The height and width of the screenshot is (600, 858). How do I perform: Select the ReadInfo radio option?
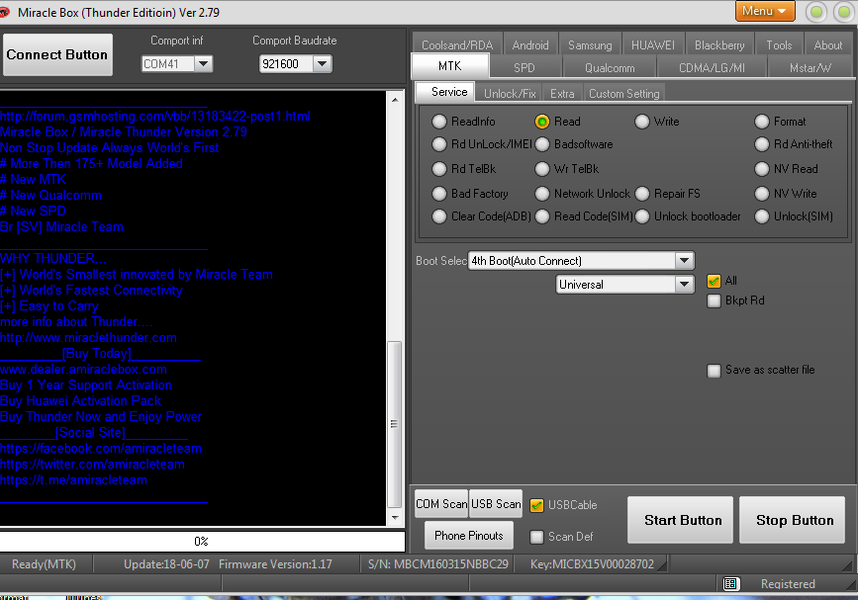pos(438,122)
